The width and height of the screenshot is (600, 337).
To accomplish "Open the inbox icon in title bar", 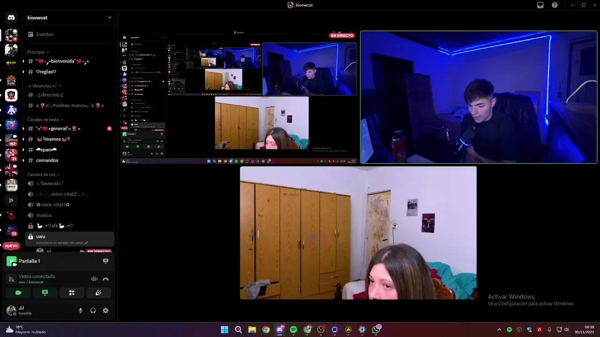I will (540, 5).
